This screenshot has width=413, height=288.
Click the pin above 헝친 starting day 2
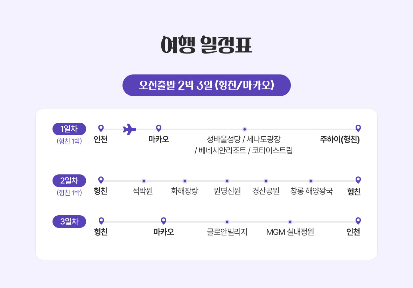(101, 180)
